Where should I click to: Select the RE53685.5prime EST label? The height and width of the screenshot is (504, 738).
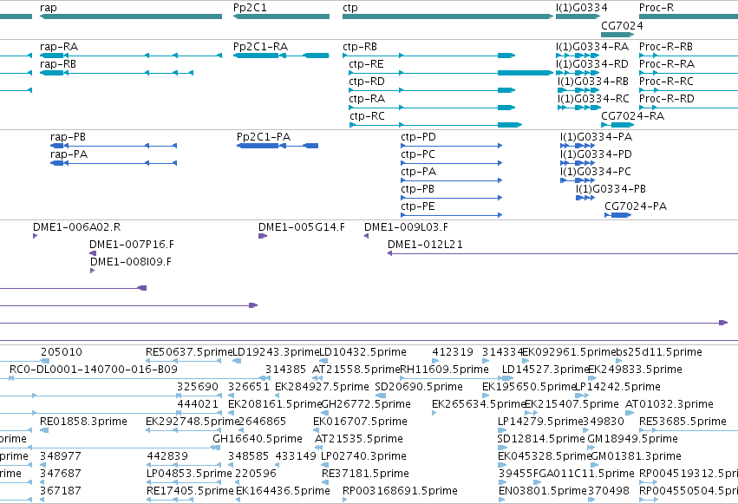(x=683, y=422)
